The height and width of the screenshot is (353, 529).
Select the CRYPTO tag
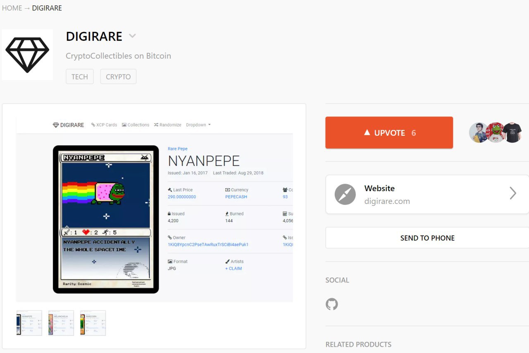pos(118,77)
